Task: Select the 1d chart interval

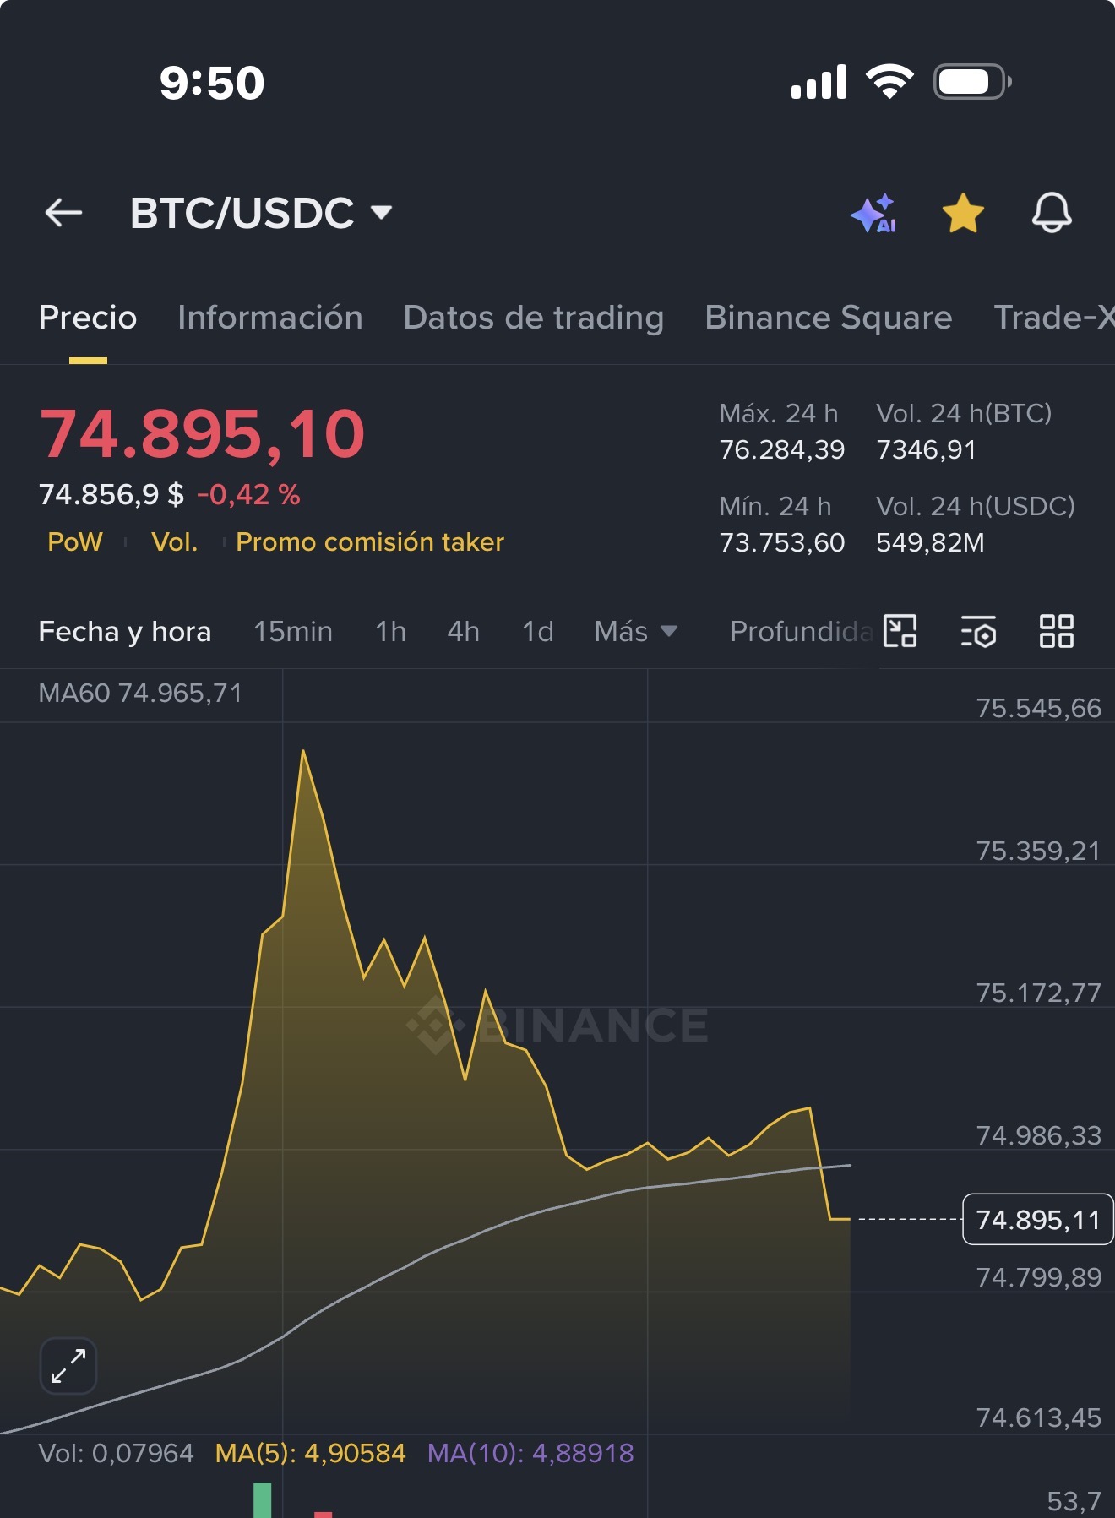Action: [538, 631]
